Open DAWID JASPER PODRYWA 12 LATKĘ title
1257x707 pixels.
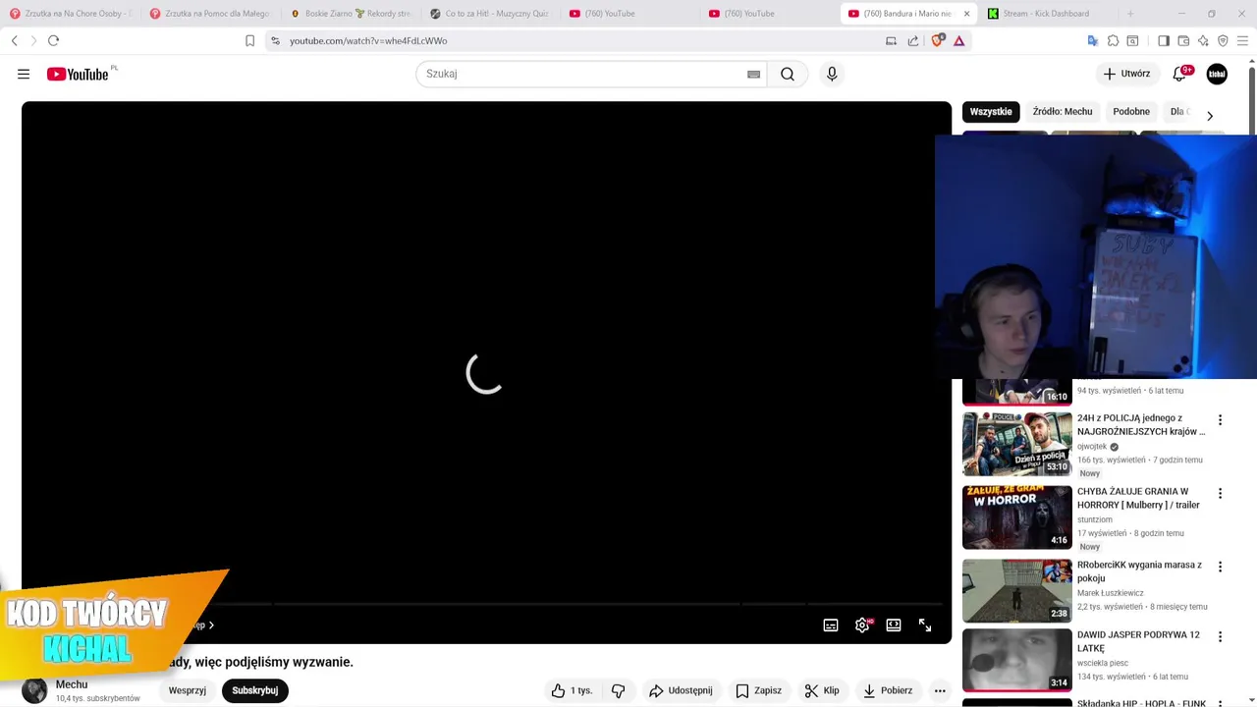tap(1138, 641)
